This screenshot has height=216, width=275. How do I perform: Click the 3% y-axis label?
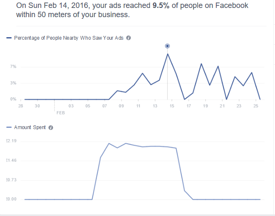coord(13,83)
